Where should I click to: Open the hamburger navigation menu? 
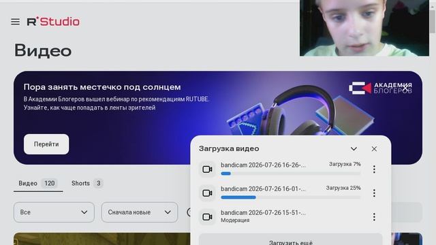pos(15,22)
